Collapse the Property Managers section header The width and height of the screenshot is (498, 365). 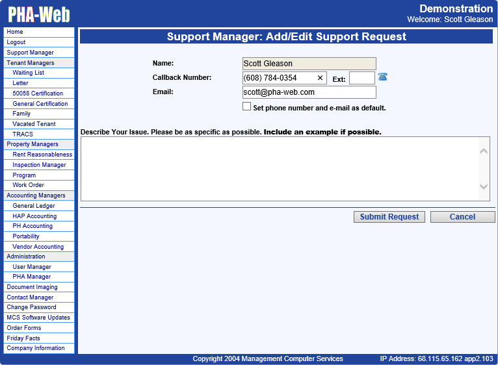point(39,144)
